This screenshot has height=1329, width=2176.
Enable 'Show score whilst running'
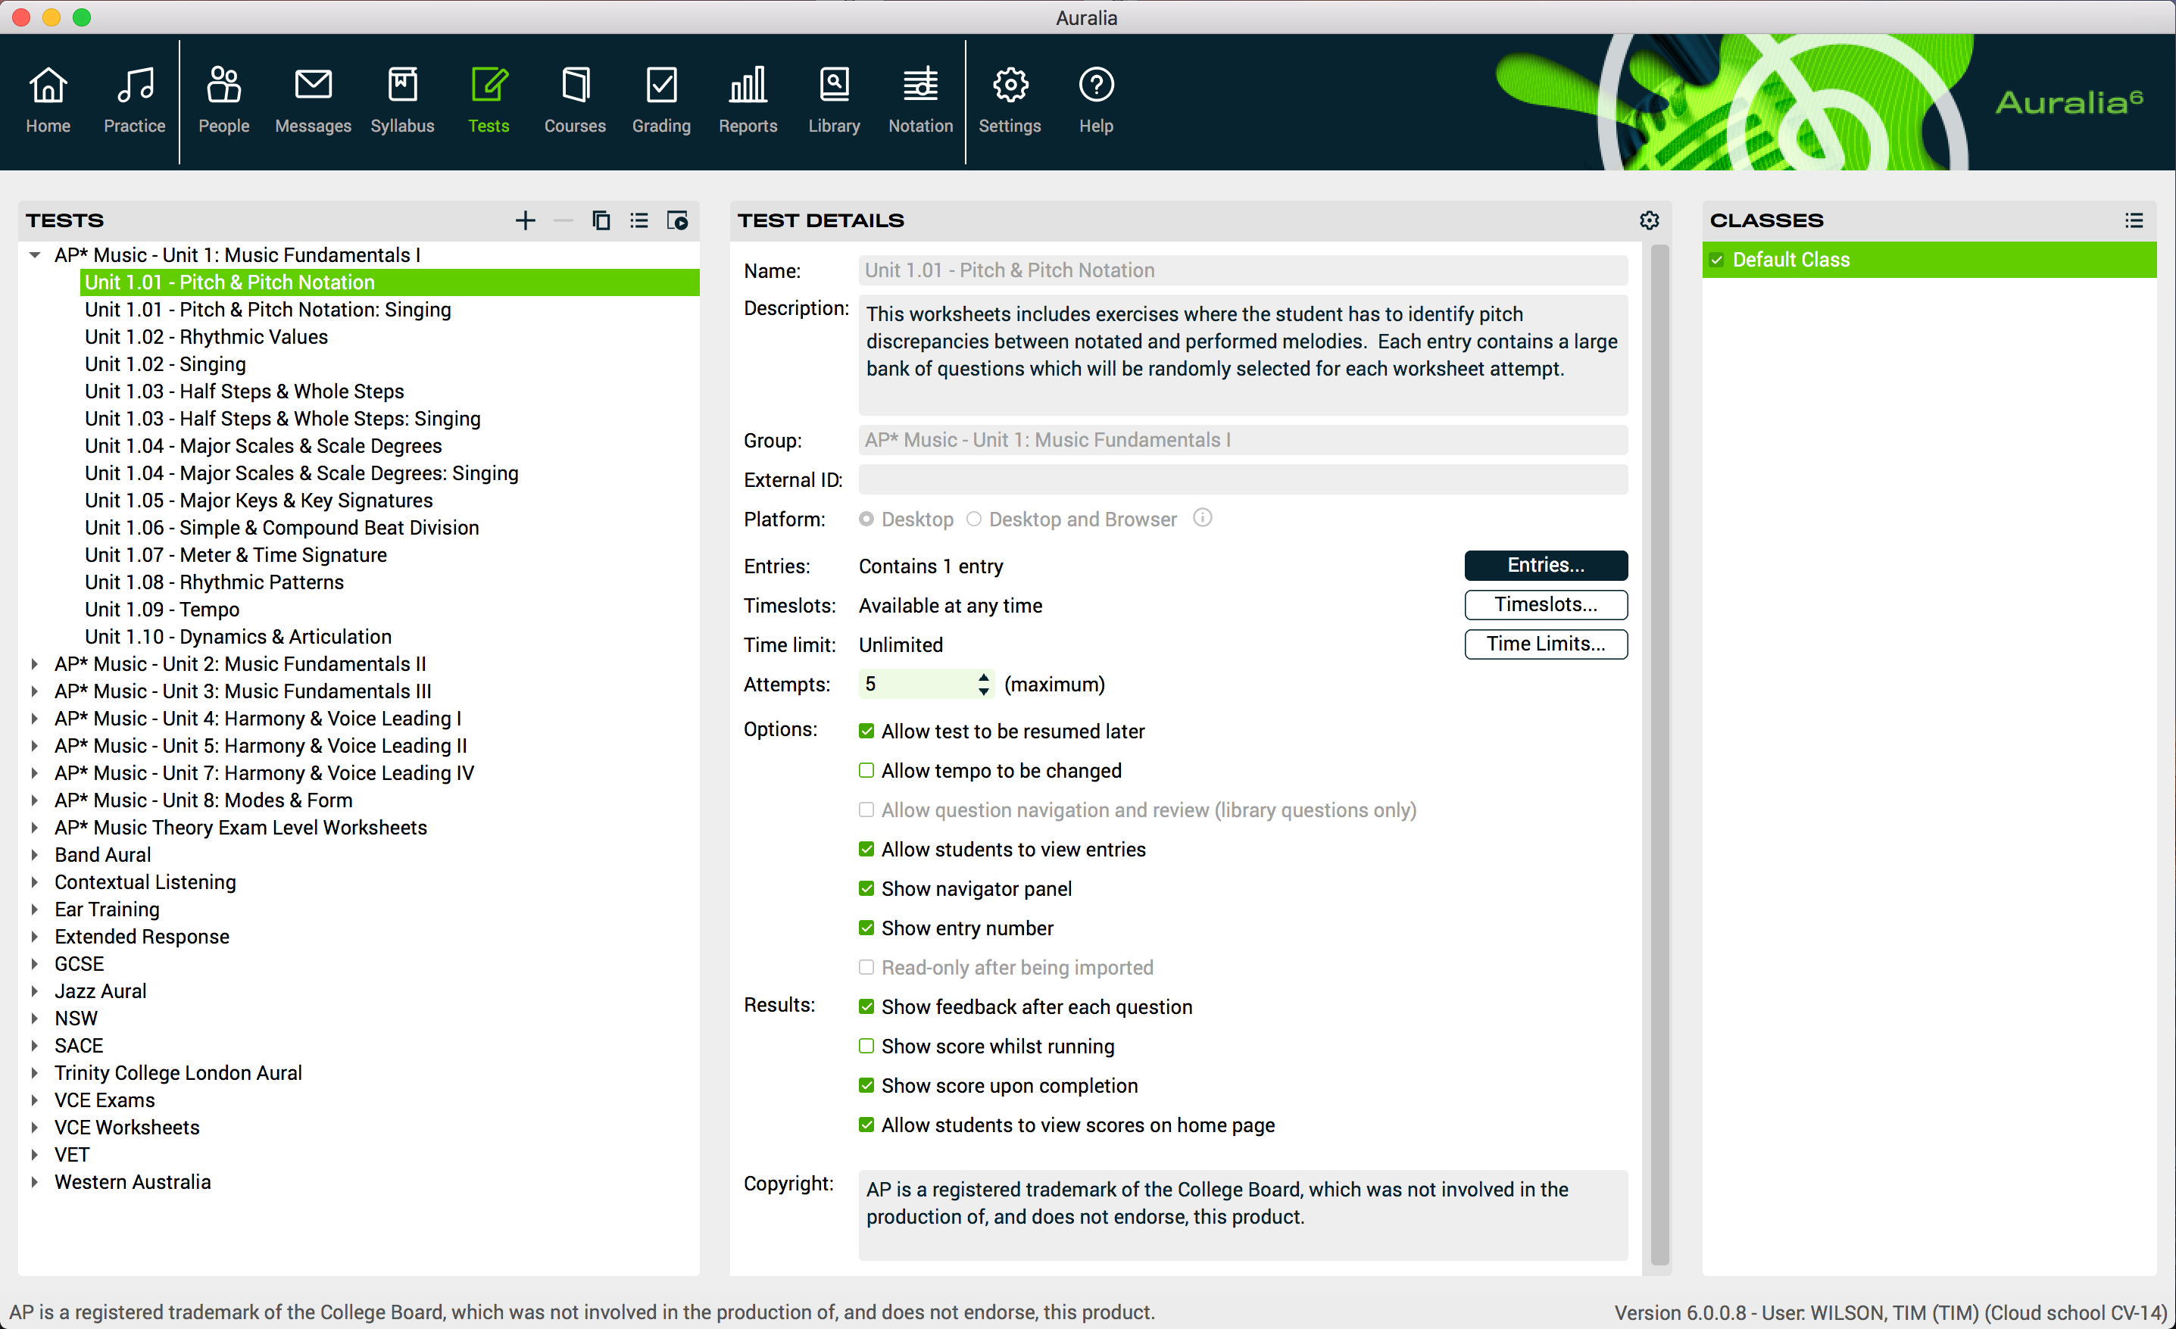click(866, 1046)
